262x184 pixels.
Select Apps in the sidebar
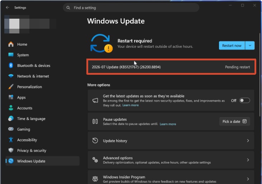click(42, 97)
